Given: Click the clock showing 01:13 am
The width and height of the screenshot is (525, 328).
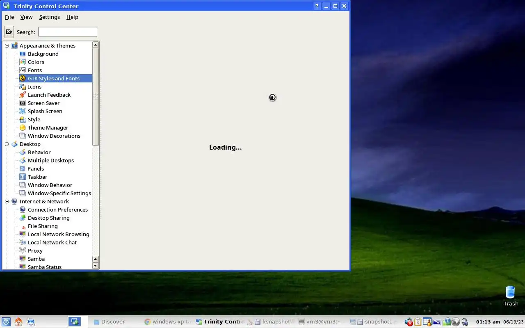Looking at the screenshot, I should click(x=488, y=322).
